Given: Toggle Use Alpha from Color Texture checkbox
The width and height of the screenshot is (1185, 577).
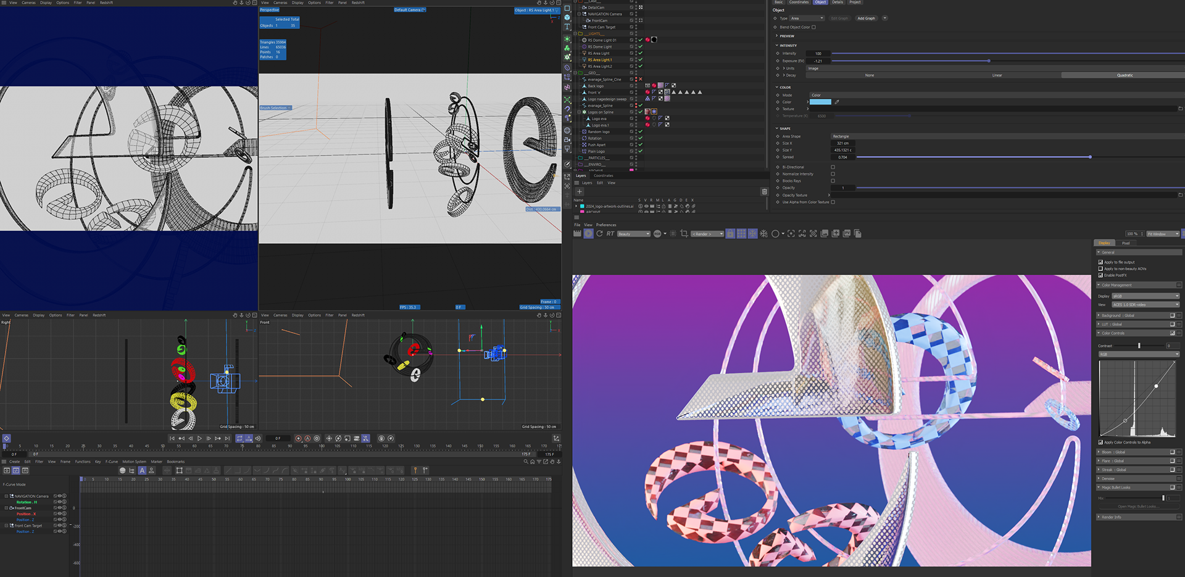Looking at the screenshot, I should coord(833,202).
